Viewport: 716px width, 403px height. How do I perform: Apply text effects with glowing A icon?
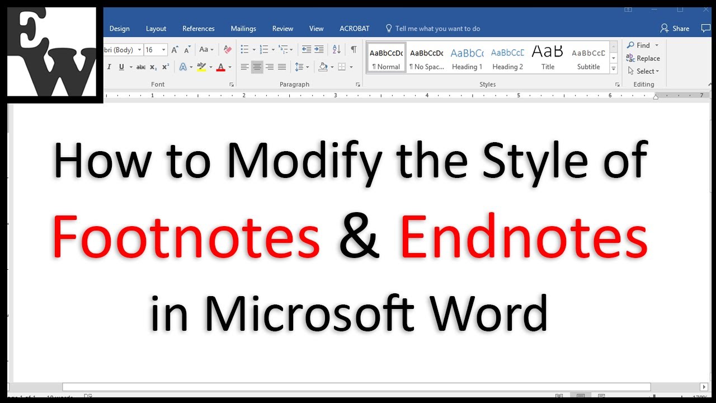coord(183,67)
